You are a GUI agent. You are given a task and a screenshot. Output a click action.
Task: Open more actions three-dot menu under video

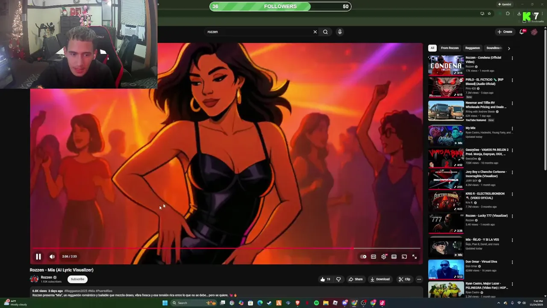click(419, 279)
